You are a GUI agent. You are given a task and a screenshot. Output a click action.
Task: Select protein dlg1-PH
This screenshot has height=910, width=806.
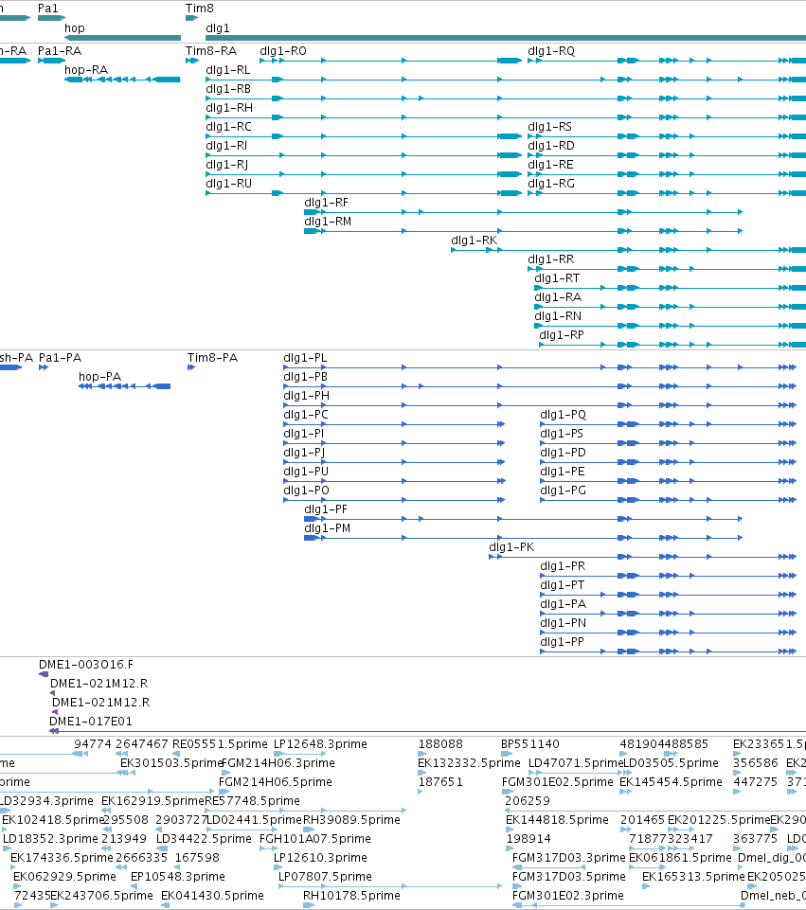click(540, 405)
